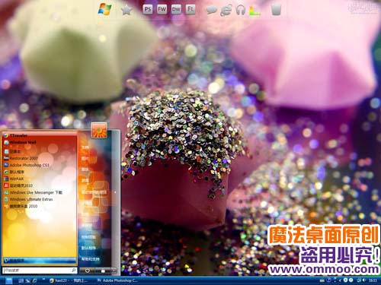Screen dimensions: 381x285
Task: Launch Dreamweaver from the DW dock icon
Action: [176, 10]
